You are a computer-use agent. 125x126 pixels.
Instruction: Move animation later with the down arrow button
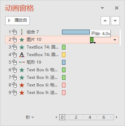pyautogui.click(x=115, y=21)
